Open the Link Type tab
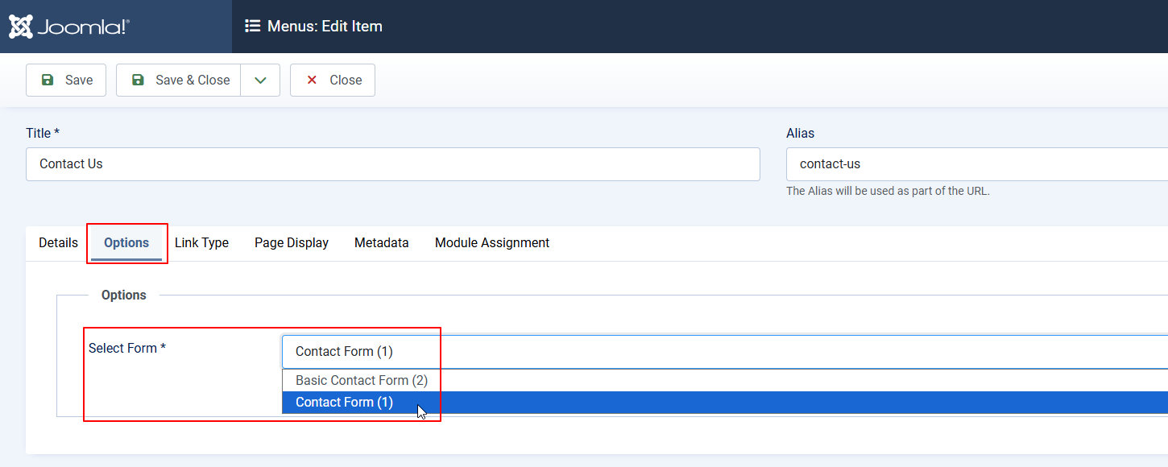Viewport: 1168px width, 467px height. pyautogui.click(x=201, y=242)
